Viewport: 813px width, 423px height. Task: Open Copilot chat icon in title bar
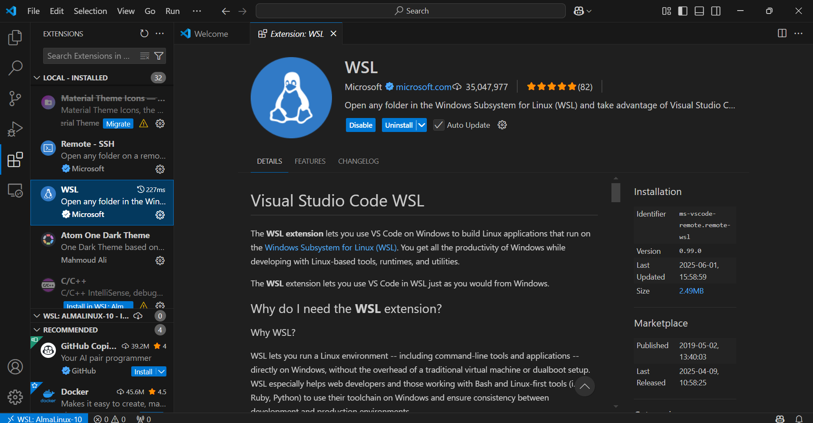pyautogui.click(x=579, y=11)
